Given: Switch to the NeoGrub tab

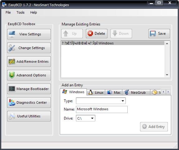Looking at the screenshot, I should click(136, 92).
